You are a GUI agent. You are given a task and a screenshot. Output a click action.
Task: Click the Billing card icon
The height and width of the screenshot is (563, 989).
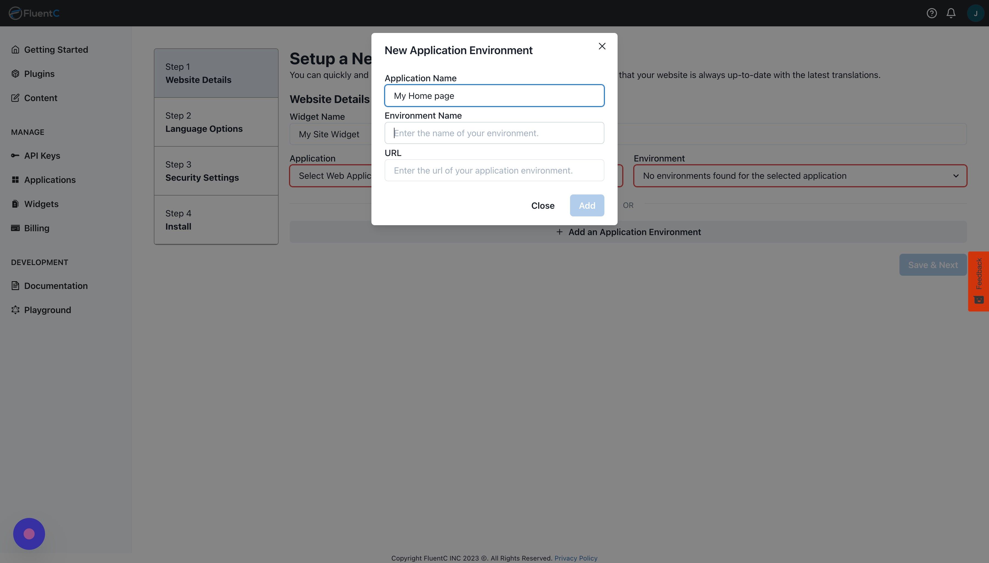pos(15,228)
